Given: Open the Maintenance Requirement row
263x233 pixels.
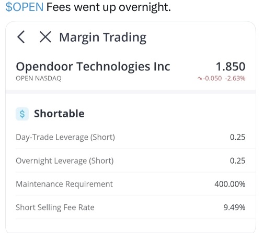Looking at the screenshot, I should pos(131,184).
